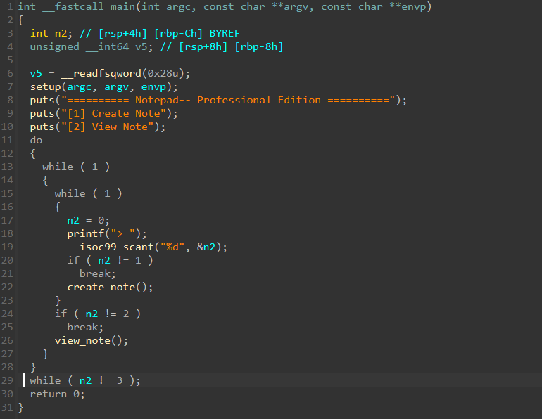Click the "[1] Create Note" string
542x419 pixels.
(114, 114)
